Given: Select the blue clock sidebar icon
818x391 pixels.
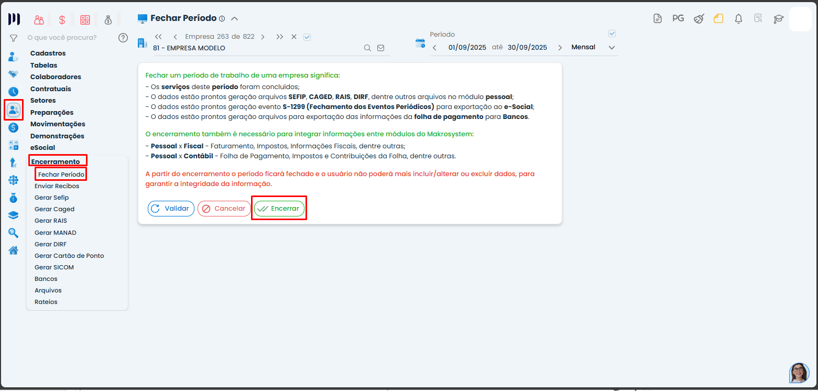Looking at the screenshot, I should [x=14, y=92].
